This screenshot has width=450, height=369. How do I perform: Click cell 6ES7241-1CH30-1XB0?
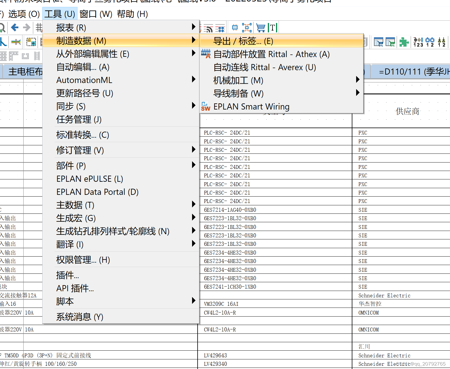[230, 287]
